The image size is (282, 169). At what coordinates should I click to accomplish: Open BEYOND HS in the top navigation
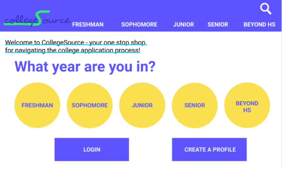point(259,24)
